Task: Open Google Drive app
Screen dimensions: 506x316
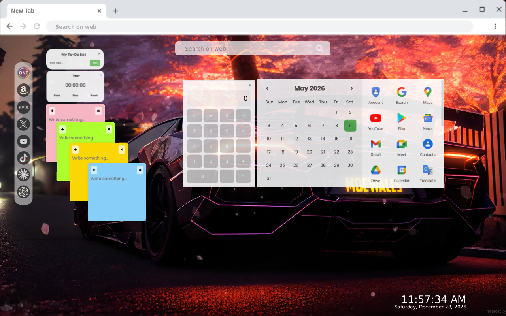Action: (376, 174)
